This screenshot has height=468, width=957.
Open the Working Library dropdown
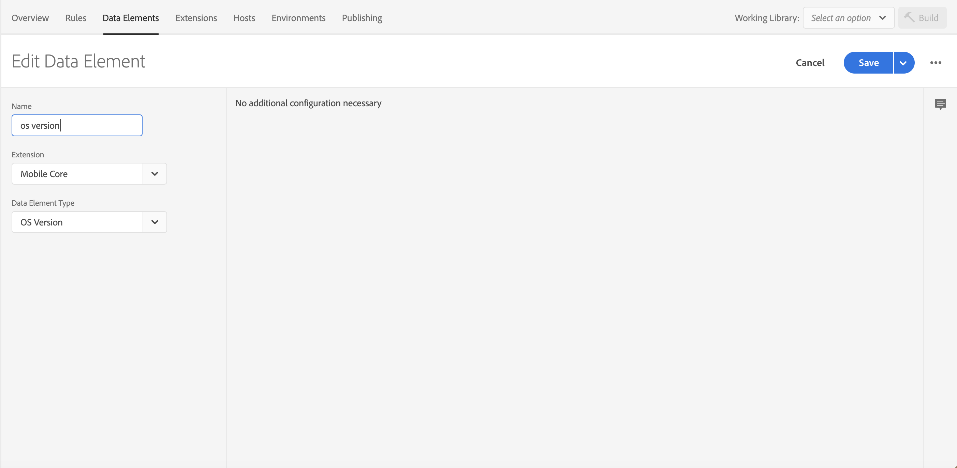[x=849, y=18]
